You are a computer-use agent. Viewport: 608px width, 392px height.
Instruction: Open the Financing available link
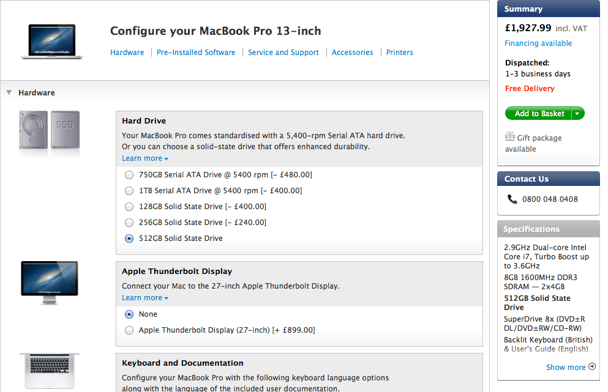pos(538,43)
